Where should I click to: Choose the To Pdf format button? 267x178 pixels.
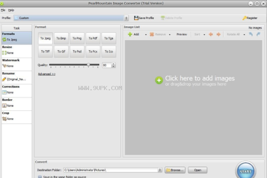[x=93, y=39]
